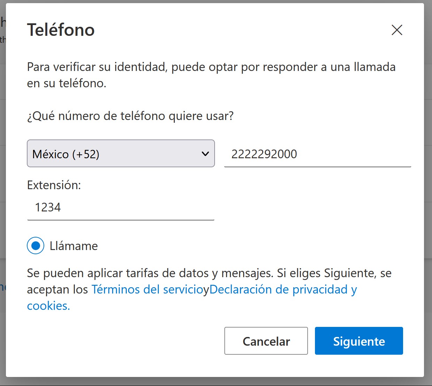
Task: Open the Declaración de privacidad link
Action: point(279,289)
